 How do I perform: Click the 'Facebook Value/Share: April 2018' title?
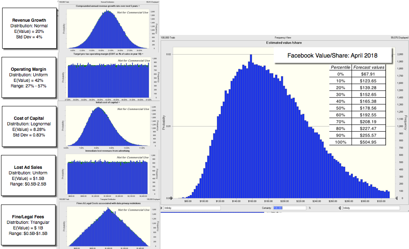(332, 55)
